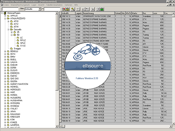Select the Sluggia tree item
Image resolution: width=175 pixels, height=131 pixels.
point(17,49)
